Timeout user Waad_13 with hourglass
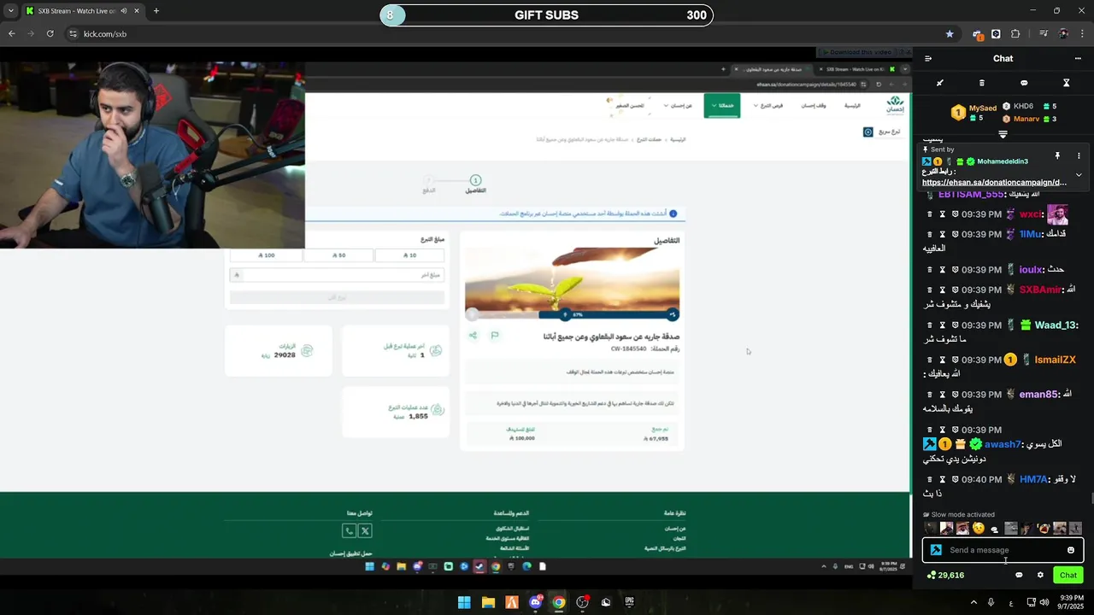 pyautogui.click(x=943, y=325)
